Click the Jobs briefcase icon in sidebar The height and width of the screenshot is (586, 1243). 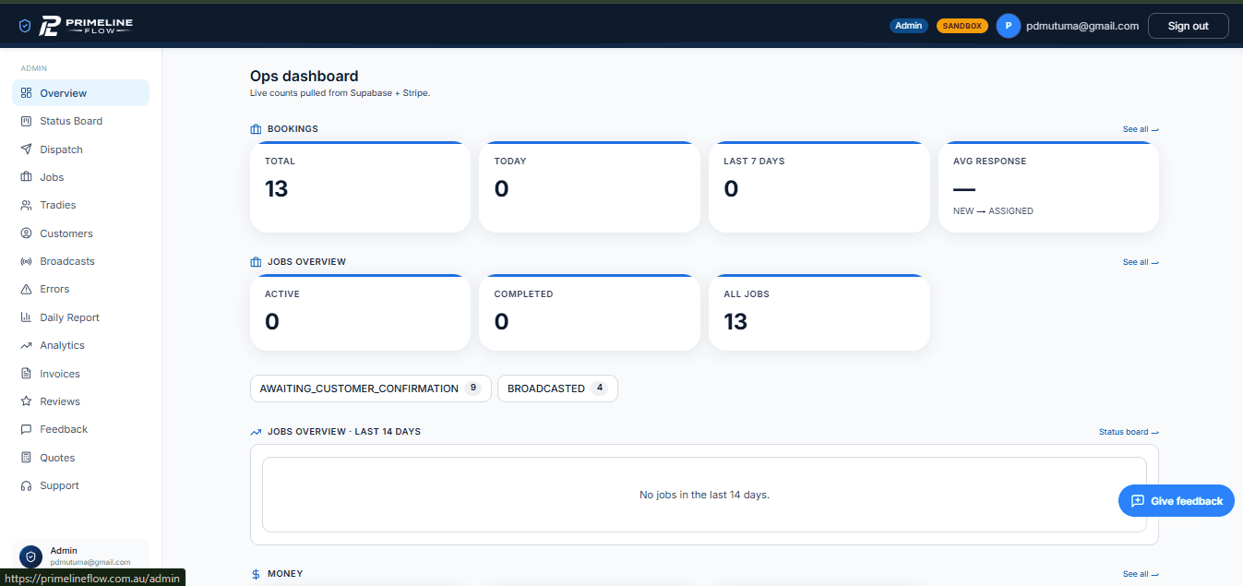[x=26, y=177]
